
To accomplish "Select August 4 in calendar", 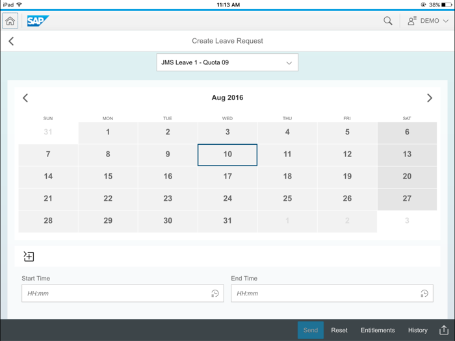I will pyautogui.click(x=287, y=133).
